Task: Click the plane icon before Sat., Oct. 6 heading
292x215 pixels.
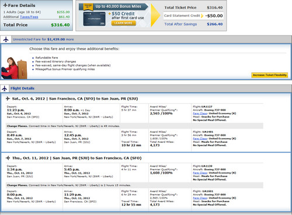Action: [x=8, y=98]
